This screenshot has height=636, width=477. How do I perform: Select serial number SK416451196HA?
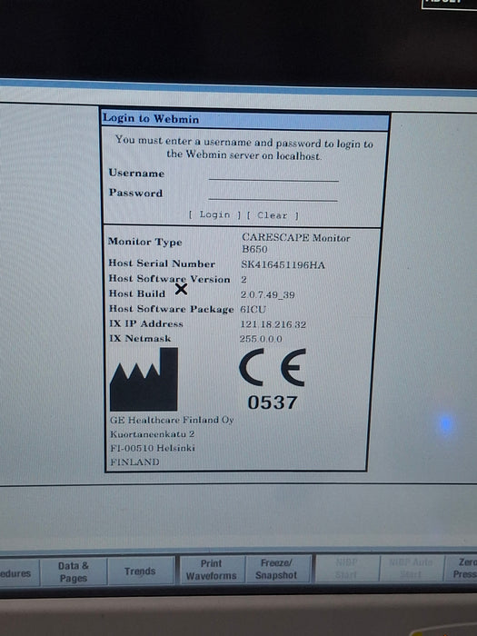click(283, 265)
